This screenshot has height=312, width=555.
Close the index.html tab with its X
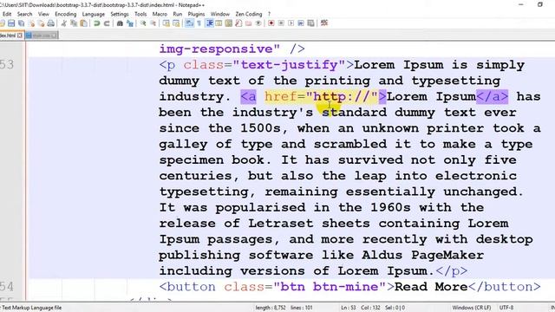[20, 36]
